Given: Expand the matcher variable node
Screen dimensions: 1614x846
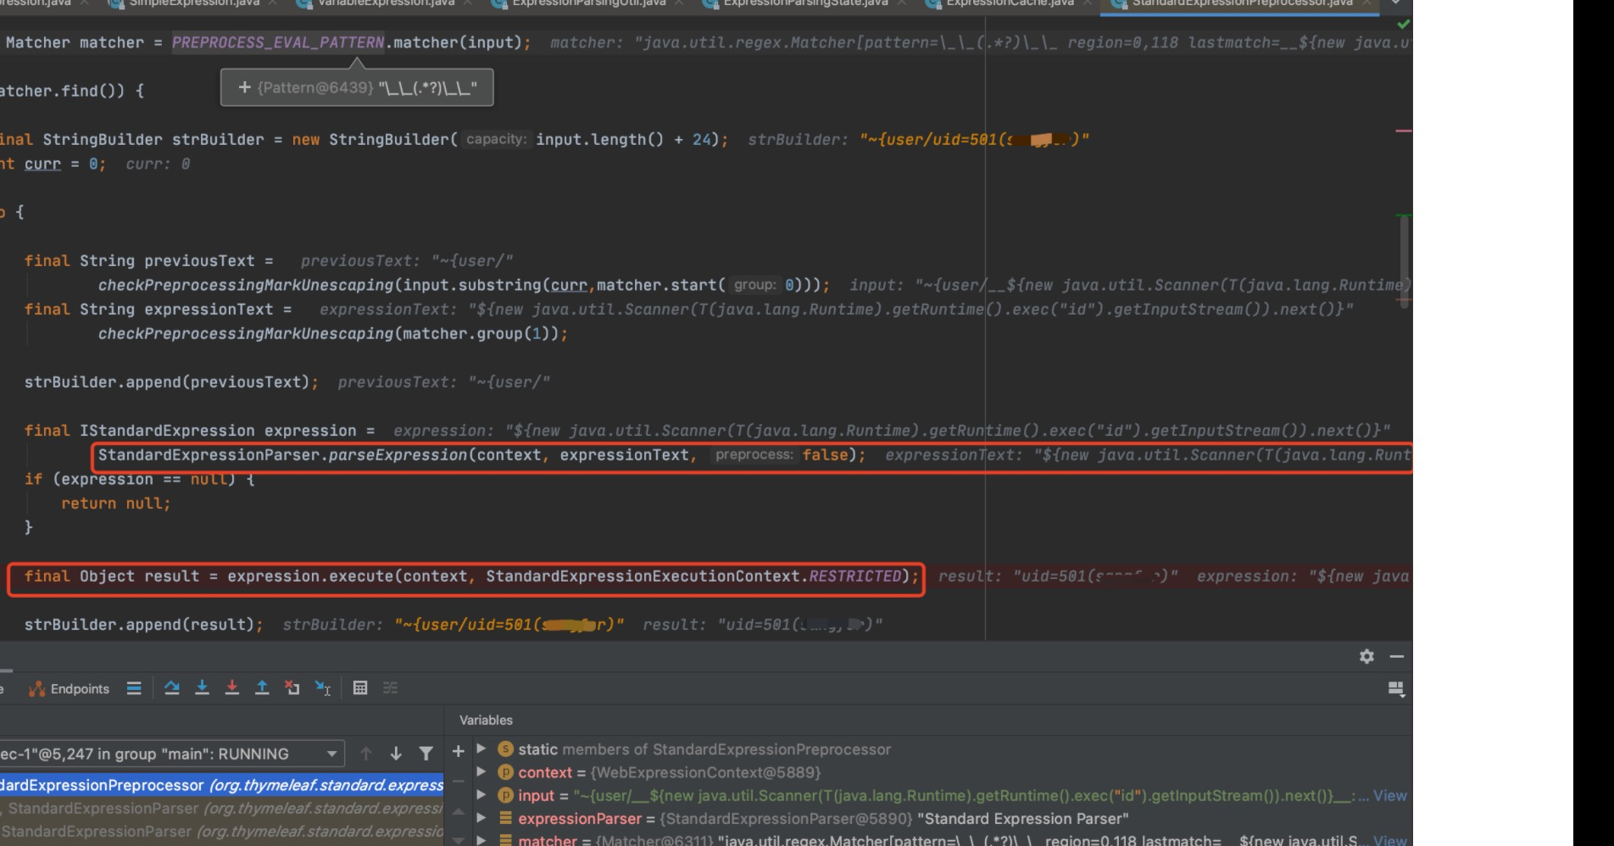Looking at the screenshot, I should pos(481,841).
